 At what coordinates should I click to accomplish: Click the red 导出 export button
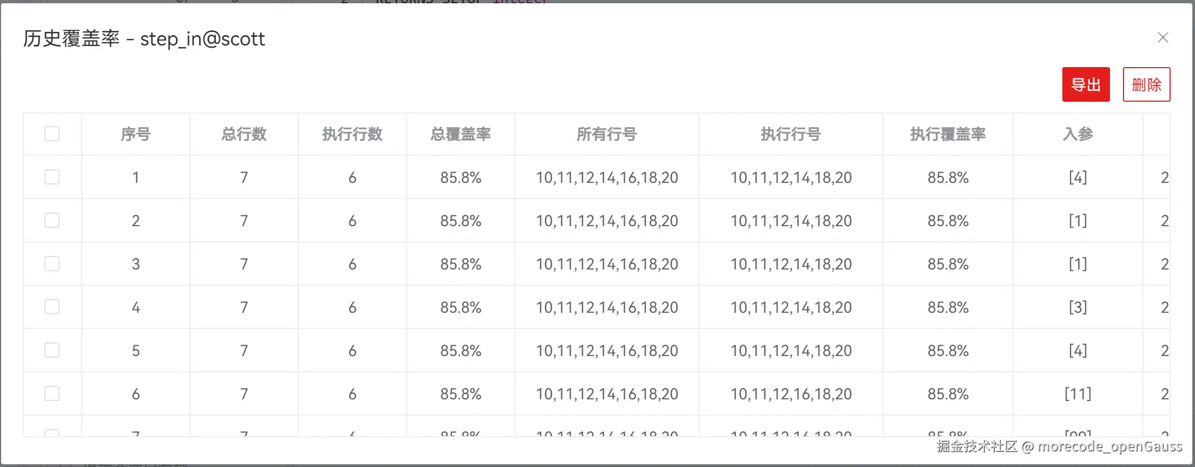(1086, 84)
